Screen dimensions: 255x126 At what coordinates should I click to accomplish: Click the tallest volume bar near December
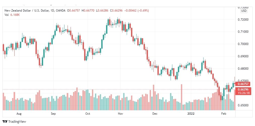[153, 97]
